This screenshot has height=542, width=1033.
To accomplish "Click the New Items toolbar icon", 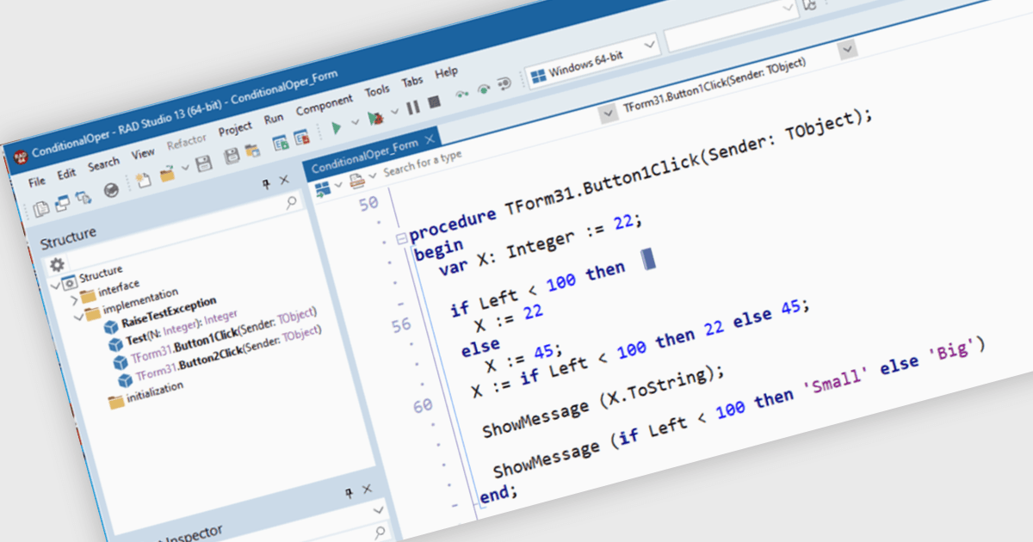I will pyautogui.click(x=143, y=180).
